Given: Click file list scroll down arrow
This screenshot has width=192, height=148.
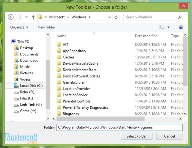Looking at the screenshot, I should click(x=185, y=114).
